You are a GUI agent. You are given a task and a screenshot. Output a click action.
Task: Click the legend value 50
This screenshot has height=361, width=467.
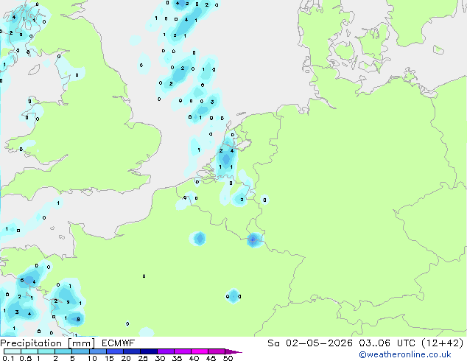pos(228,358)
